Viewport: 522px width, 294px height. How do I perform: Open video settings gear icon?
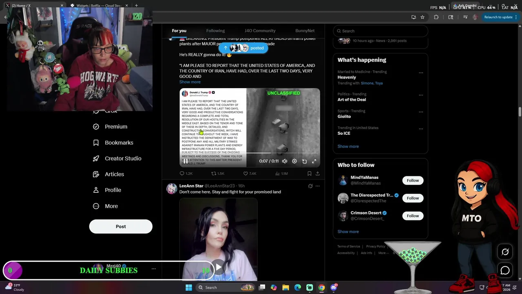[294, 161]
